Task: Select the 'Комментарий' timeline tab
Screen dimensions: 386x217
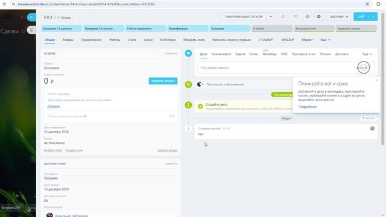Action: click(x=221, y=54)
